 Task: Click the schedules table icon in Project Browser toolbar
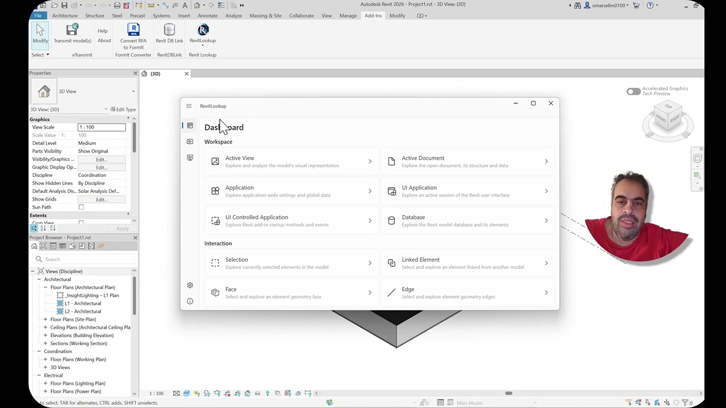tap(62, 246)
